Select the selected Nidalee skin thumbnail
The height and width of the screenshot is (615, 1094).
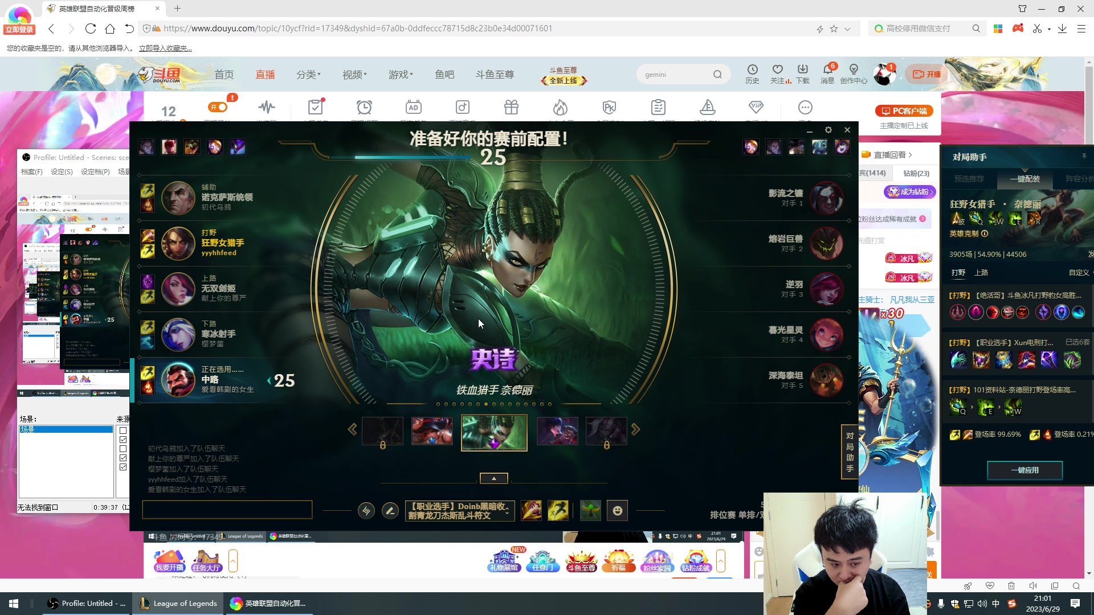coord(494,432)
